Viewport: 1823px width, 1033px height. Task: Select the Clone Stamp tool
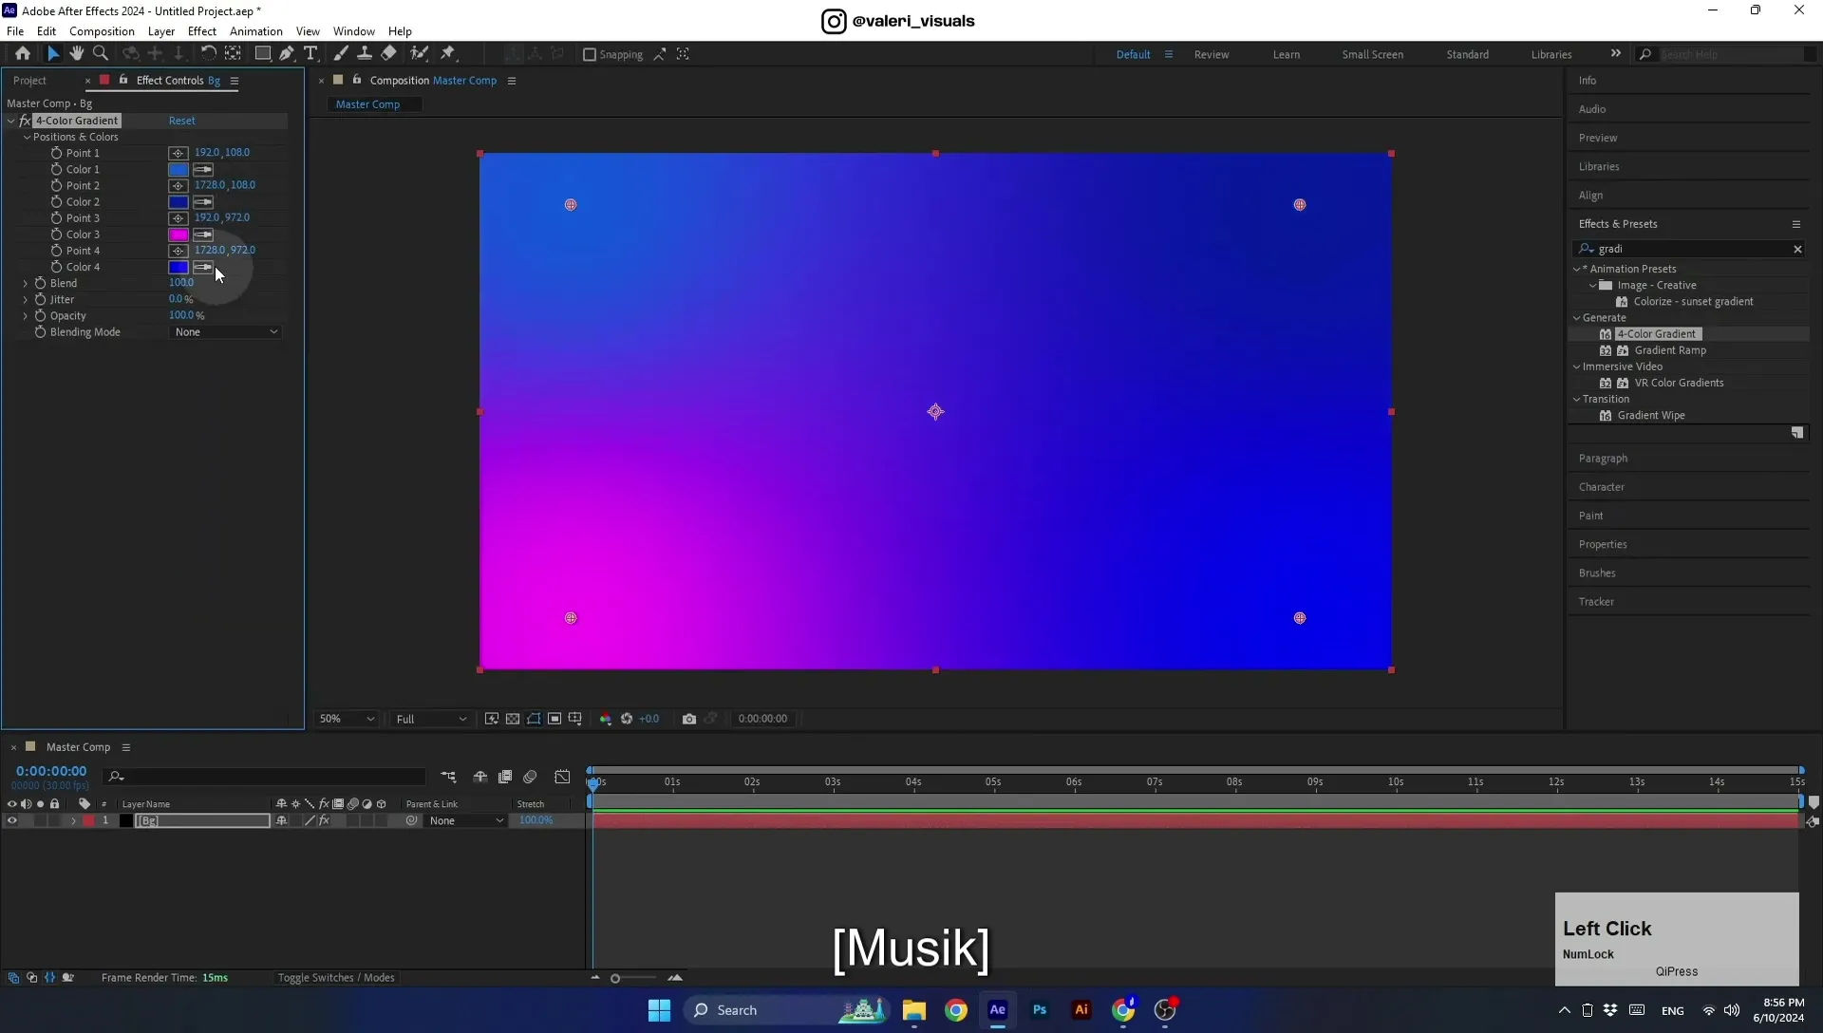(365, 54)
